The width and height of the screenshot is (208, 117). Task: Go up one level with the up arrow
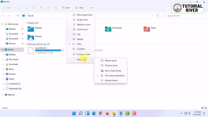click(18, 16)
